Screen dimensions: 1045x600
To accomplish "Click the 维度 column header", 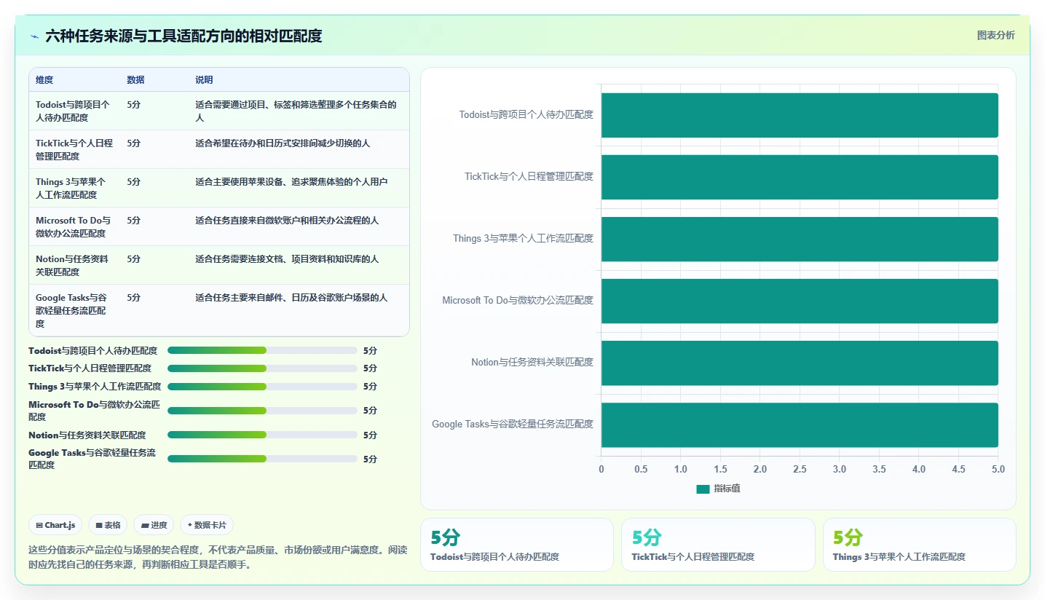I will pos(44,80).
